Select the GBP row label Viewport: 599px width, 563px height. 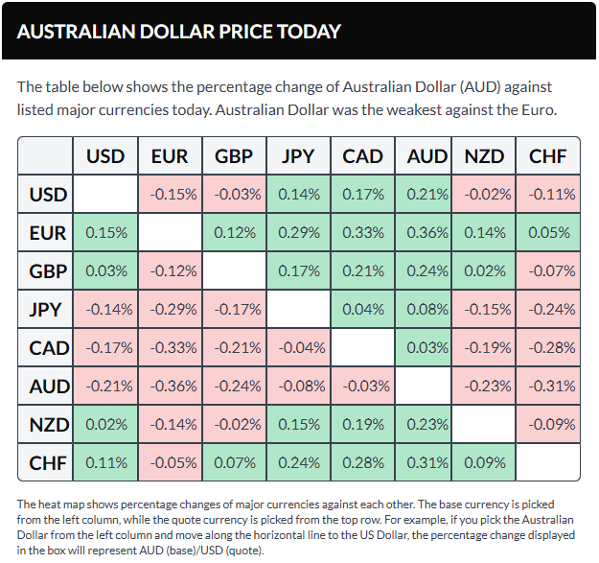48,271
